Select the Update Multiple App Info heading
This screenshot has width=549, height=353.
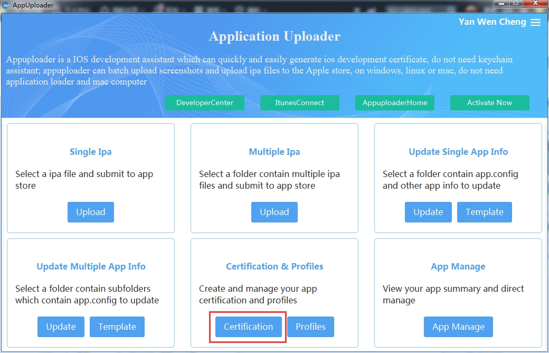(x=91, y=266)
